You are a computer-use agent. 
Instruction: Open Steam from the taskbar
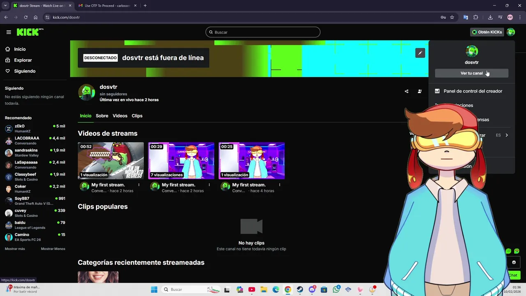click(x=300, y=289)
